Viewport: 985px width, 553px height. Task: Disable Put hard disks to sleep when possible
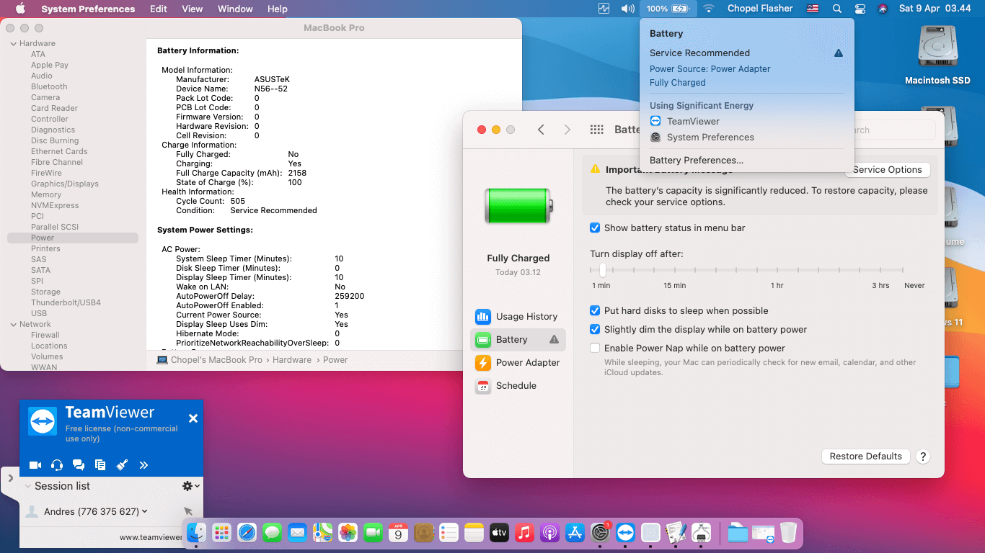[x=595, y=310]
